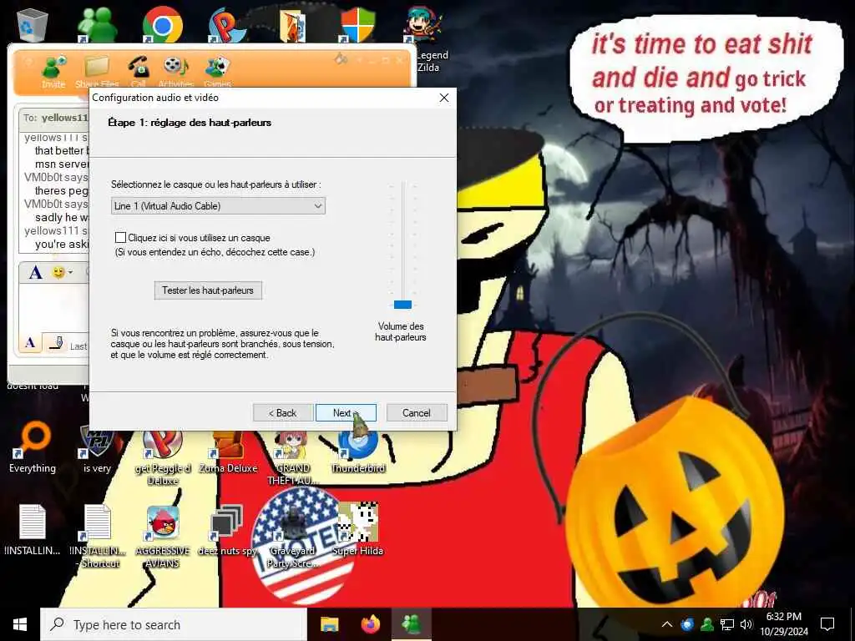This screenshot has height=641, width=855.
Task: Open AGGRESSIVE AVIANS desktop shortcut
Action: tap(163, 535)
